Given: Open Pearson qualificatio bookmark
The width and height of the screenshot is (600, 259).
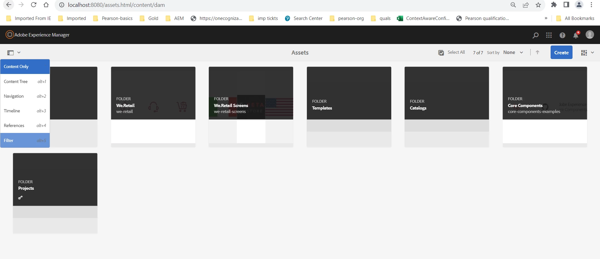Looking at the screenshot, I should click(482, 18).
